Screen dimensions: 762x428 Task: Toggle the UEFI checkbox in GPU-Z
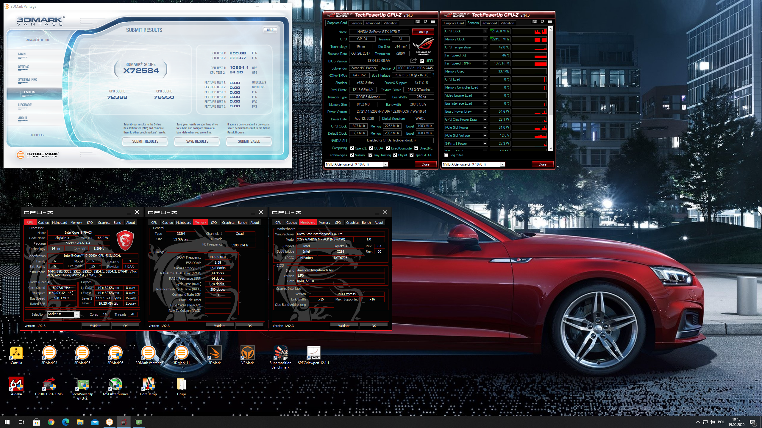pyautogui.click(x=422, y=61)
